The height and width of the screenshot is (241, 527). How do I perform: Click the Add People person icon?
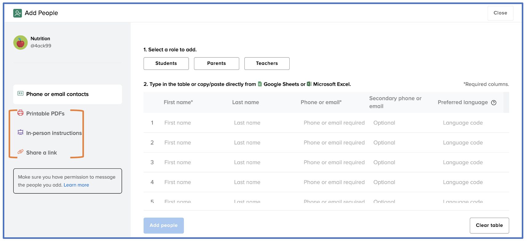coord(18,13)
